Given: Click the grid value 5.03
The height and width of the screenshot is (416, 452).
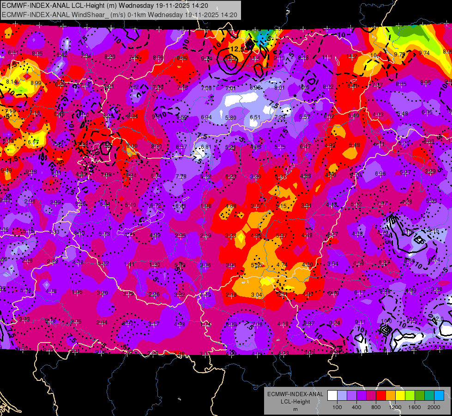Looking at the screenshot, I should 432,201.
